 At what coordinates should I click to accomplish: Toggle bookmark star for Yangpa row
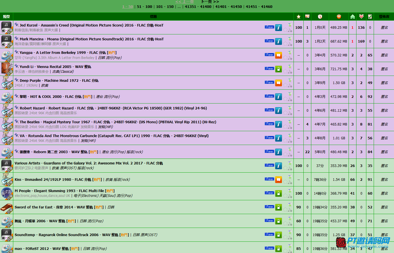pyautogui.click(x=286, y=57)
